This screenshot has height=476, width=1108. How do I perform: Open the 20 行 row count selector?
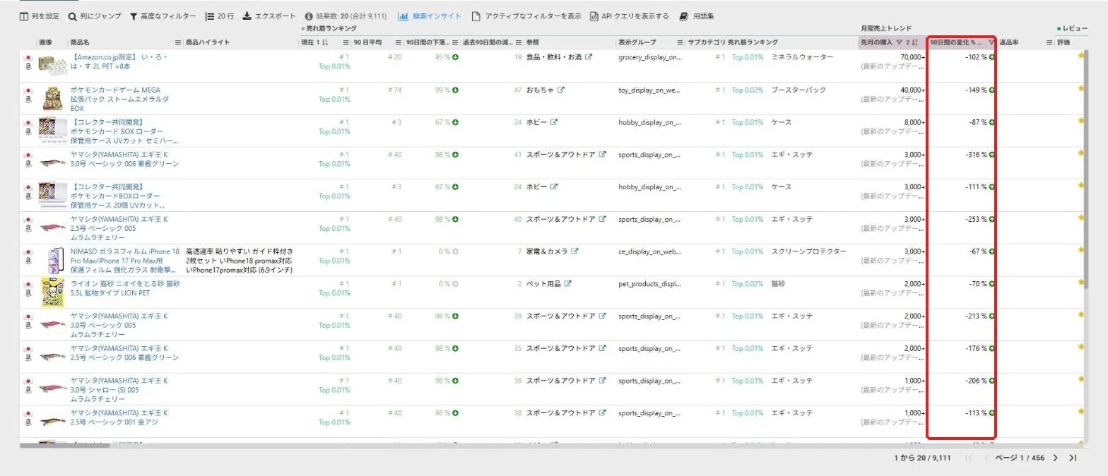220,16
